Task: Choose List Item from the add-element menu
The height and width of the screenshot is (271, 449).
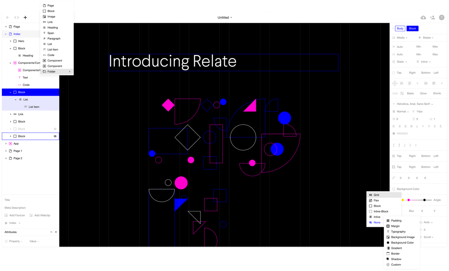Action: [57, 50]
